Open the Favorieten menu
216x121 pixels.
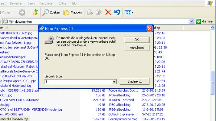47,3
